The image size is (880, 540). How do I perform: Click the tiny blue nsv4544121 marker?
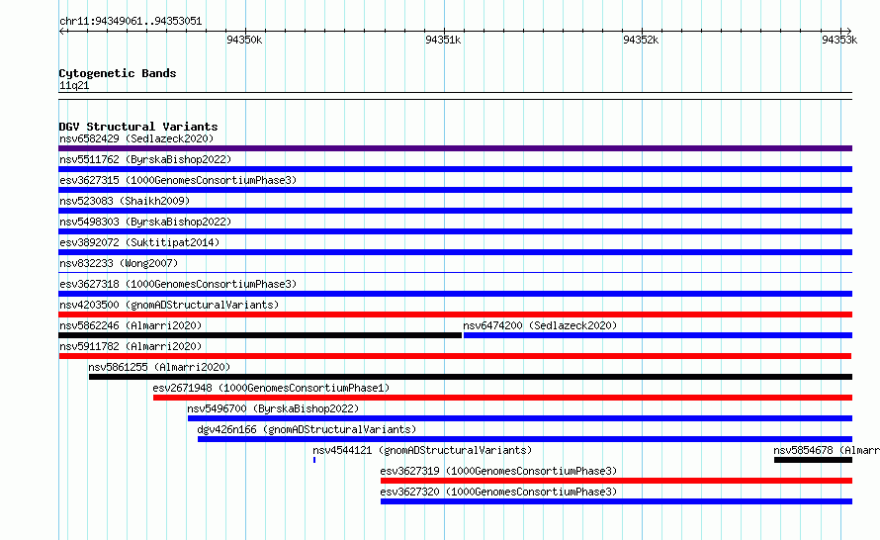pos(314,460)
